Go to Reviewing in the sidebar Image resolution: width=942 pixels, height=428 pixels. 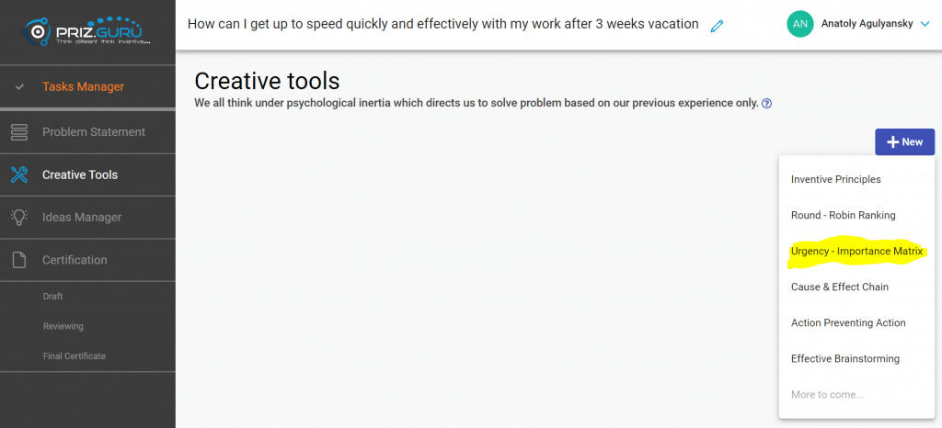tap(63, 326)
